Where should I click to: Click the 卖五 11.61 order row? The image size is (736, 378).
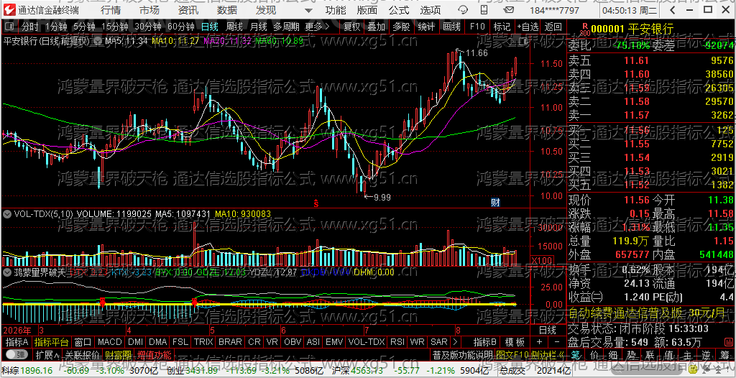pos(651,60)
